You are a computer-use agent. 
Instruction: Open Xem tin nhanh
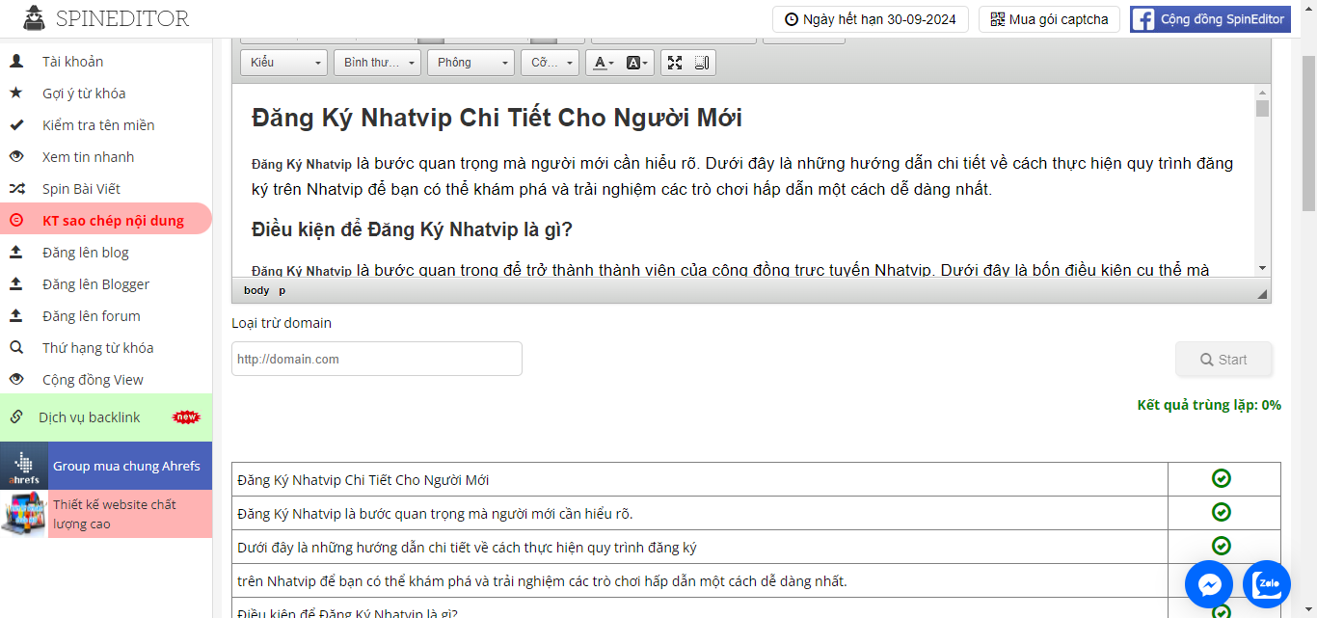[x=88, y=157]
